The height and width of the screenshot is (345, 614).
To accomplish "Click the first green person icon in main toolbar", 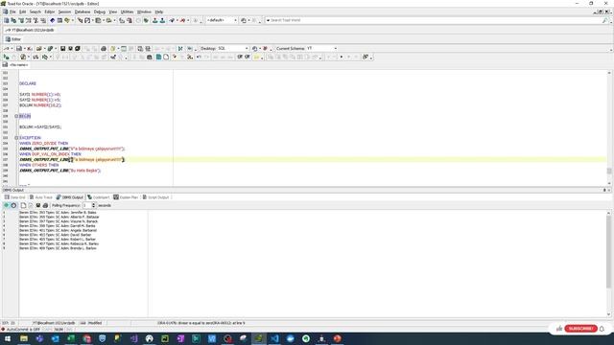I will click(155, 20).
